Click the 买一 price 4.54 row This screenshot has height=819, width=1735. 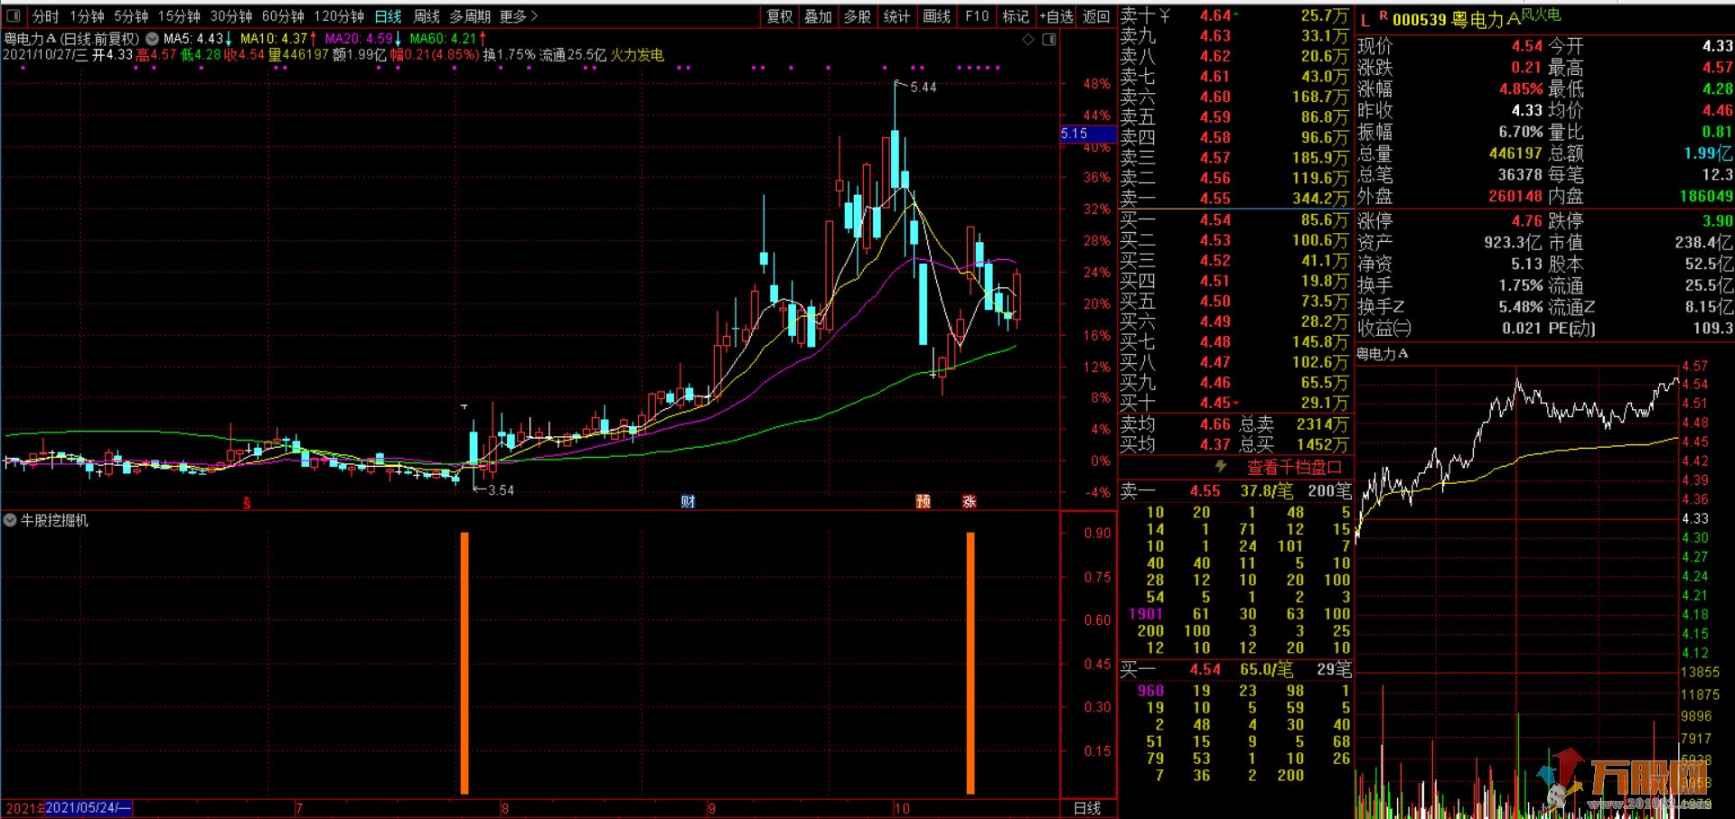tap(1235, 220)
